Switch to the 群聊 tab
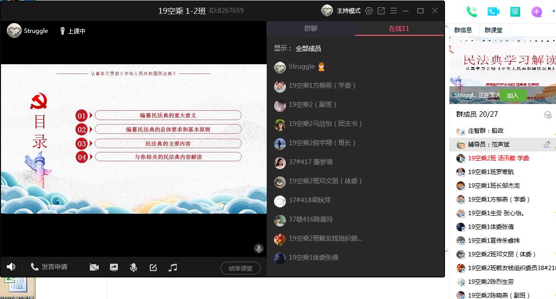Screen dimensions: 556x299 [x=310, y=28]
